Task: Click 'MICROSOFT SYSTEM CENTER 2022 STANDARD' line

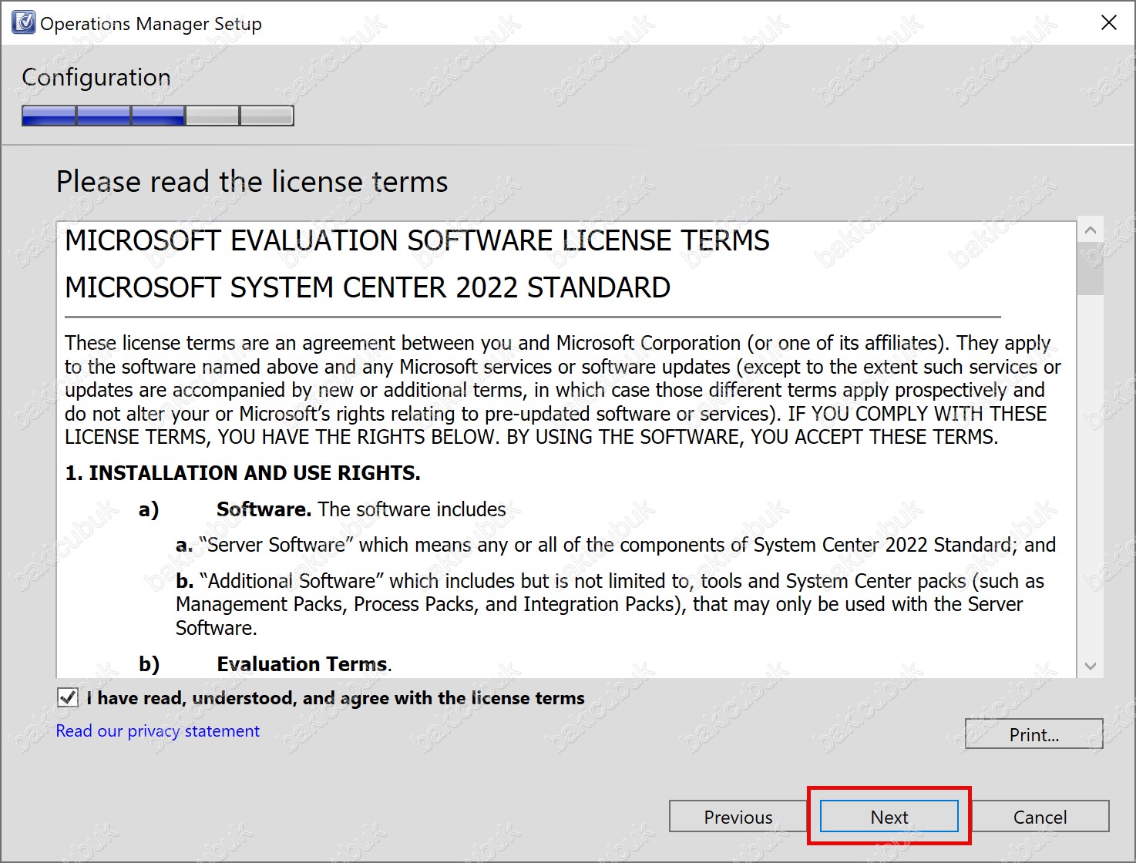Action: [368, 287]
